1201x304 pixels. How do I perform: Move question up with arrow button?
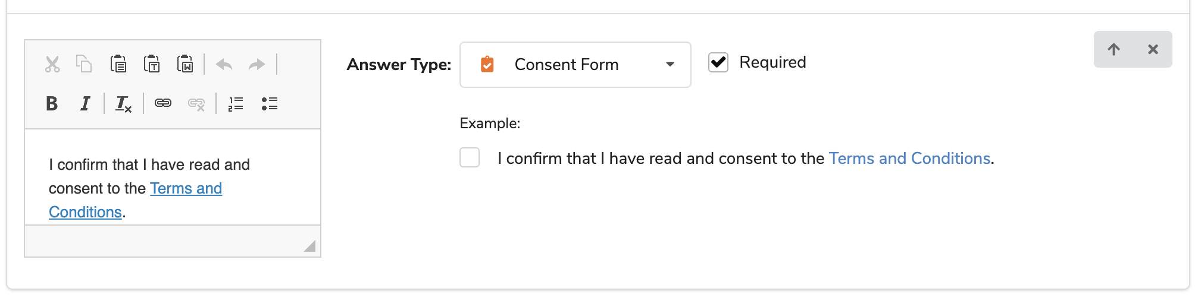tap(1114, 49)
